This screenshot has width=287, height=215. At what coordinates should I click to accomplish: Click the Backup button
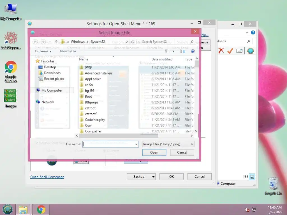pyautogui.click(x=139, y=177)
